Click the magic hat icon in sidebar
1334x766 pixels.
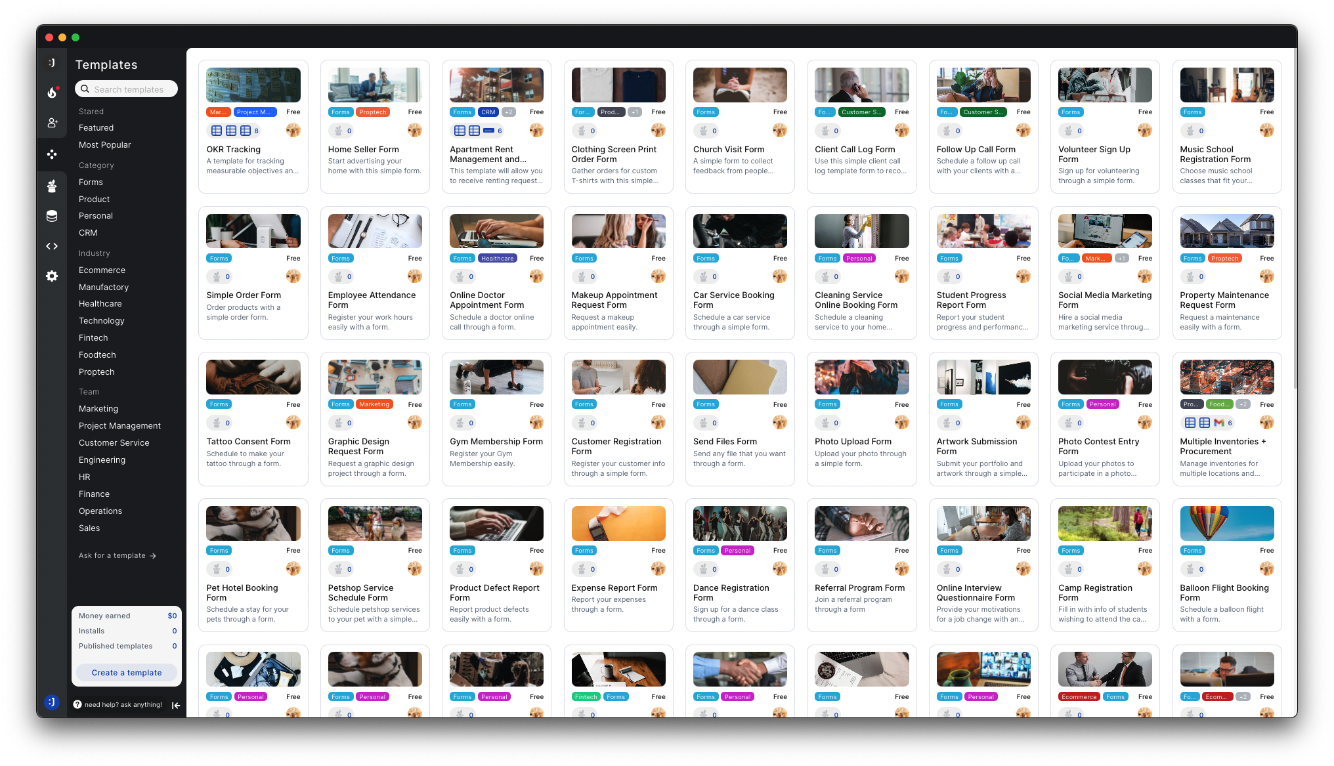tap(52, 186)
